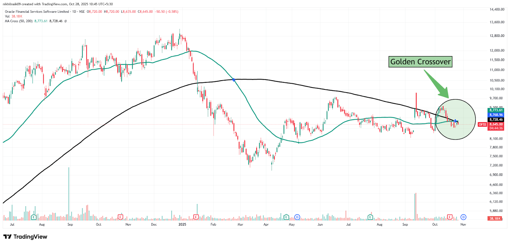This screenshot has height=245, width=510.
Task: Click the blue dividend marker at May
Action: pos(297,217)
